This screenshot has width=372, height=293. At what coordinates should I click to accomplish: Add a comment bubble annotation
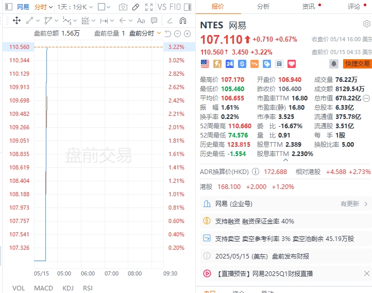pyautogui.click(x=154, y=21)
